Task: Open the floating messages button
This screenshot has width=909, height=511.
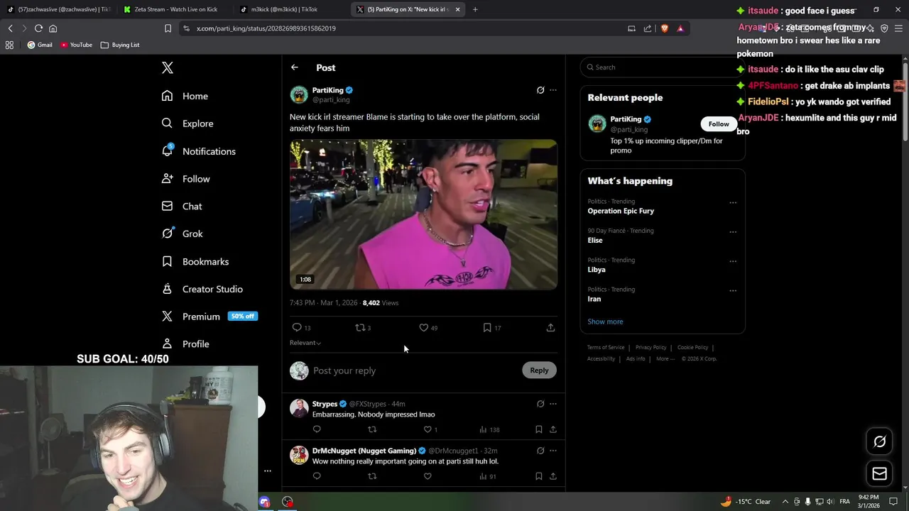Action: pos(879,473)
